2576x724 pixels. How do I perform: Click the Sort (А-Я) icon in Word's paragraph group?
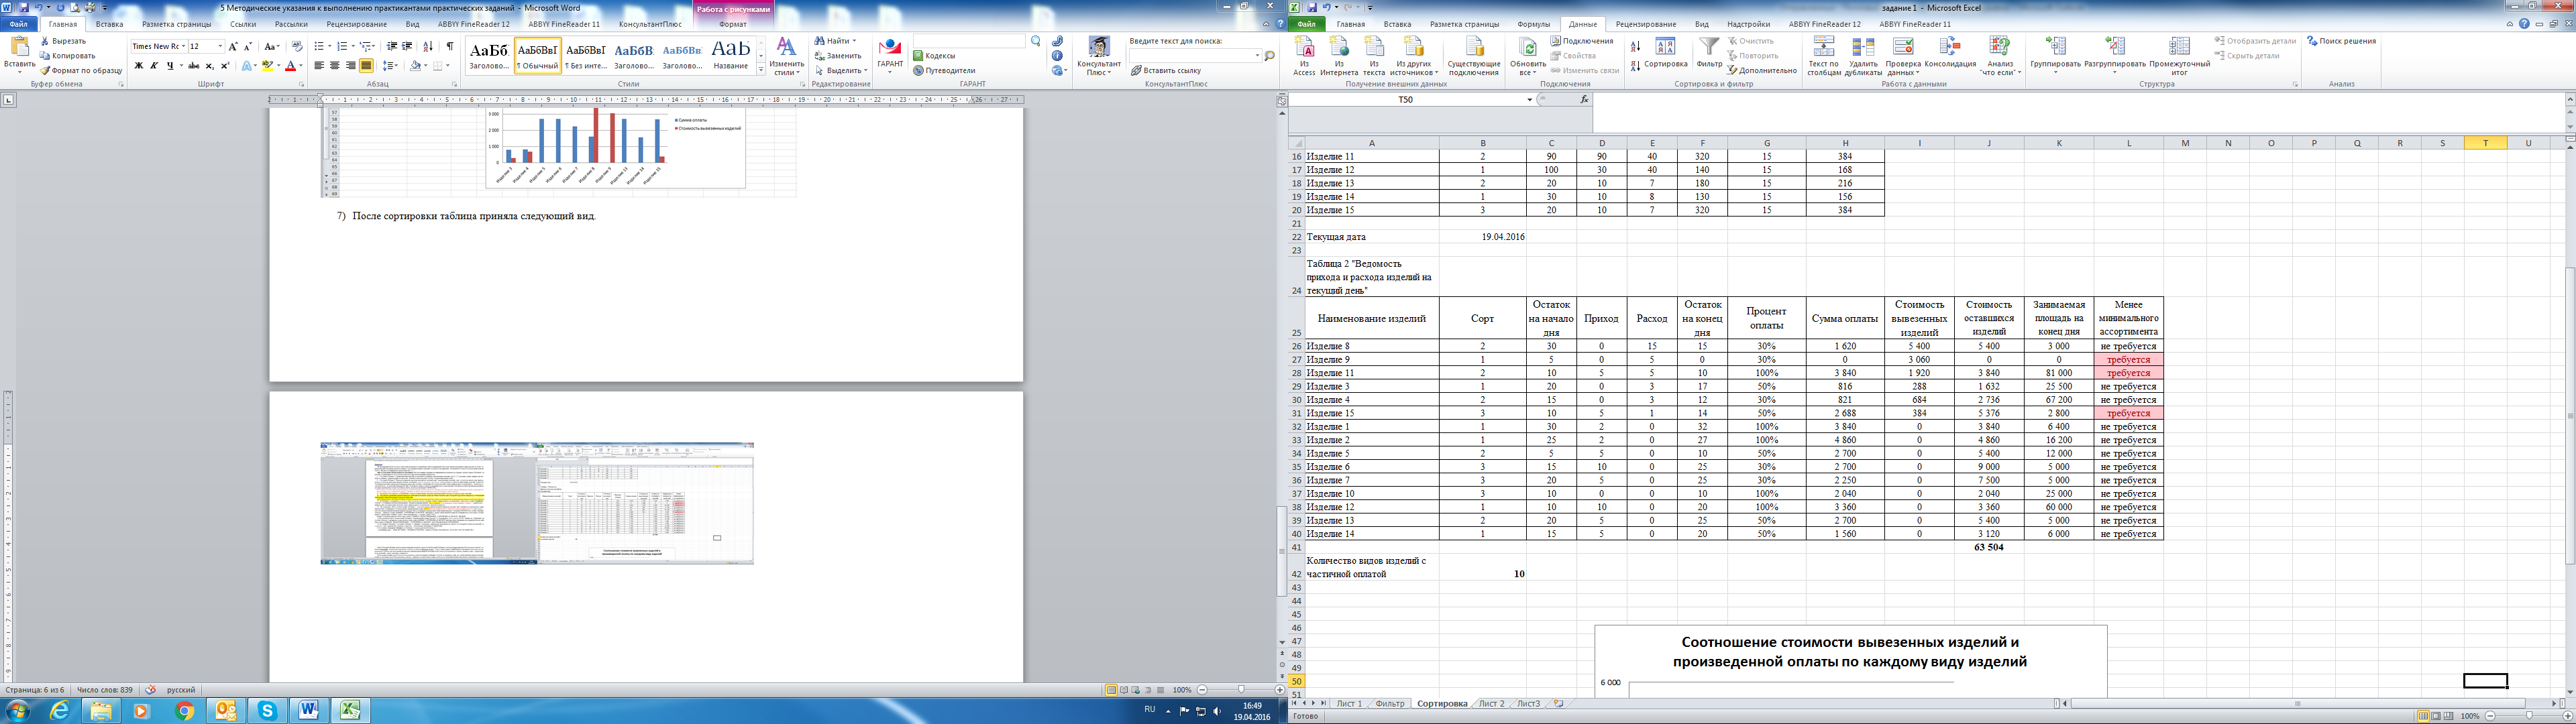pyautogui.click(x=428, y=47)
